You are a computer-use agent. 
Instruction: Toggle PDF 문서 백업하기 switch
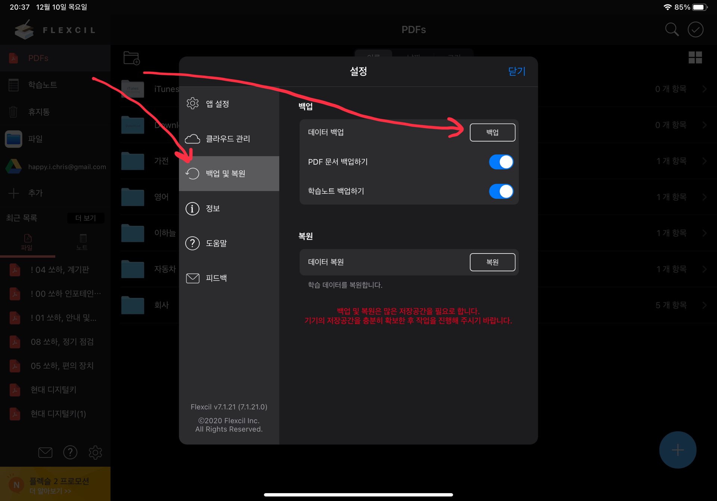tap(501, 162)
